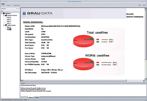This screenshot has width=147, height=101.
Task: Select the root Volumes computer icon
Action: click(x=4, y=13)
